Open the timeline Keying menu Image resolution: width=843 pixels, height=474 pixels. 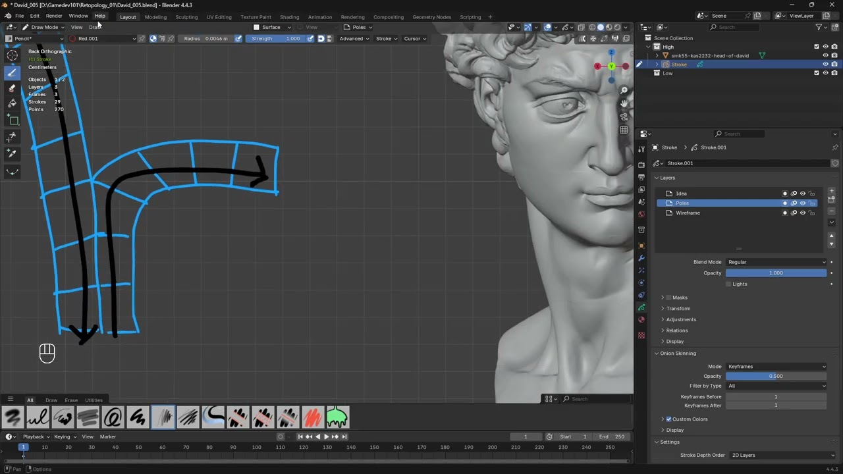pos(65,436)
